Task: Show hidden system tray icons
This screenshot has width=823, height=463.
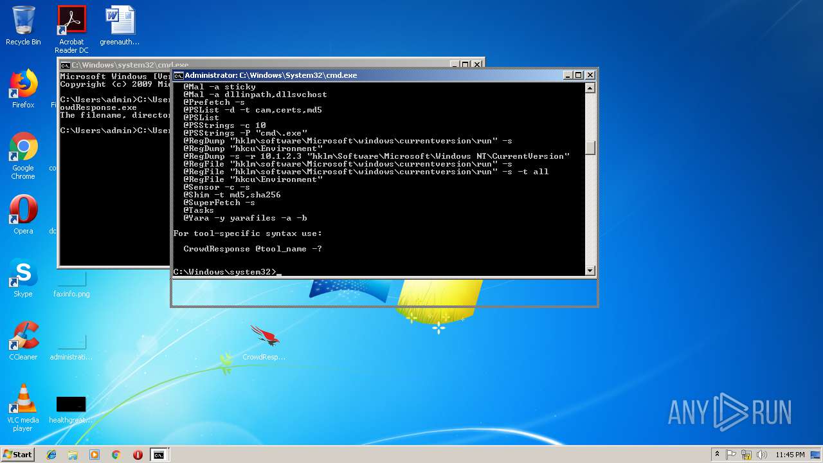Action: point(717,455)
